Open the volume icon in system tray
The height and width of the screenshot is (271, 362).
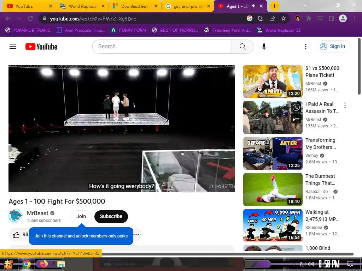311,264
